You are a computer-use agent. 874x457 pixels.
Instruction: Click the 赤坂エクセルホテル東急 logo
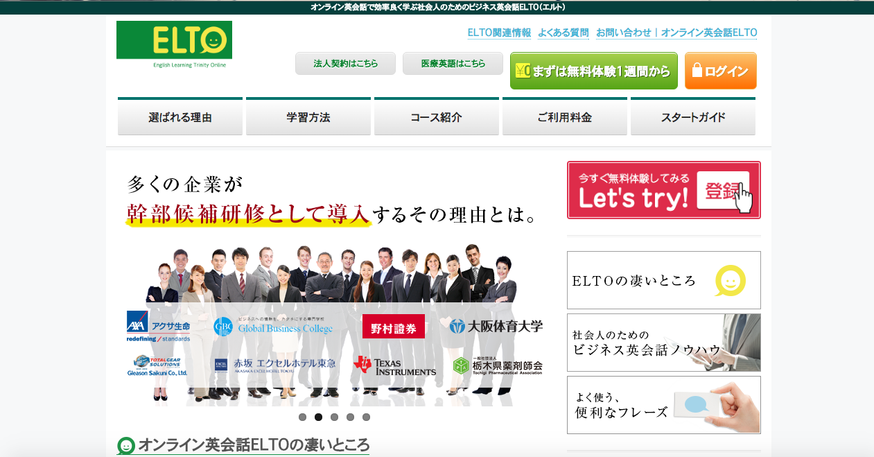coord(274,365)
